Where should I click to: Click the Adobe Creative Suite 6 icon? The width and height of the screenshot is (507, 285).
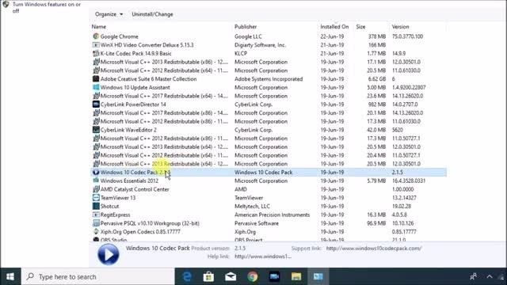[96, 78]
